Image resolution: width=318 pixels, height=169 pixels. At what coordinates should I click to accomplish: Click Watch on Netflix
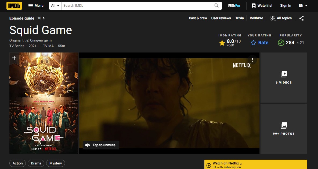click(256, 164)
